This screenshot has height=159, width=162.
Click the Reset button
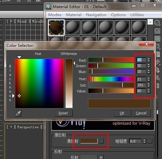coord(63,113)
